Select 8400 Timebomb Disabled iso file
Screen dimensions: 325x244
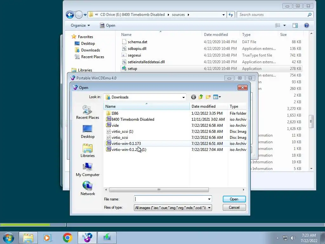coord(133,119)
